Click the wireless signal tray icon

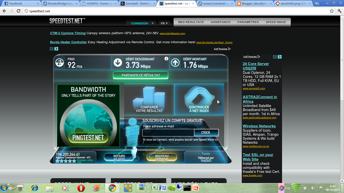[x=296, y=188]
